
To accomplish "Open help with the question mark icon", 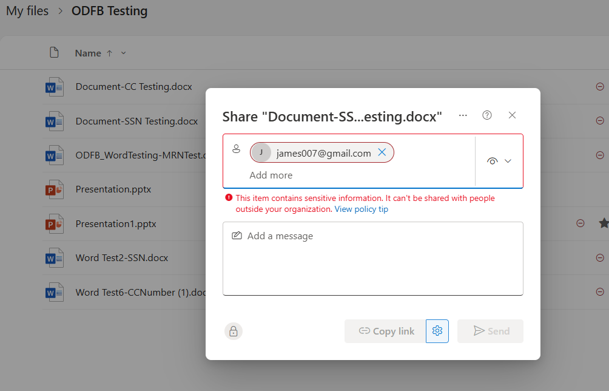I will point(486,115).
